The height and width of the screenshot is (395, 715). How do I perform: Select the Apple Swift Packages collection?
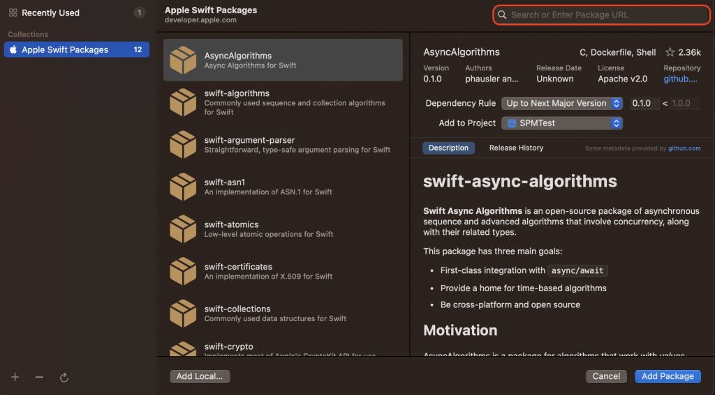(x=77, y=49)
